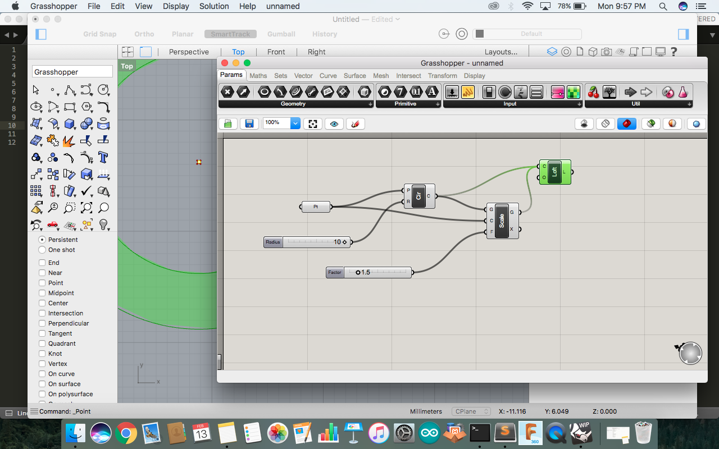Enable the Near object snap
Image resolution: width=719 pixels, height=449 pixels.
42,273
